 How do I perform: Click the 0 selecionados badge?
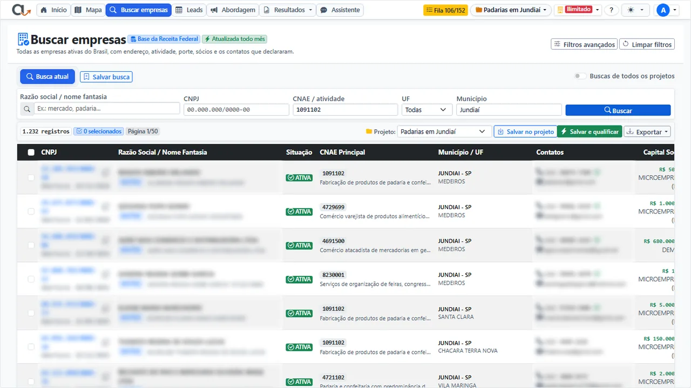click(99, 131)
